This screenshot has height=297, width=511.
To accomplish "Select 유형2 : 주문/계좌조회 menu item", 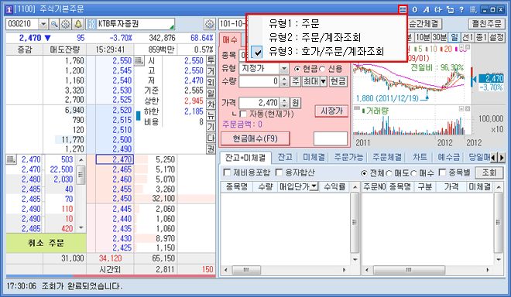I will tap(315, 37).
